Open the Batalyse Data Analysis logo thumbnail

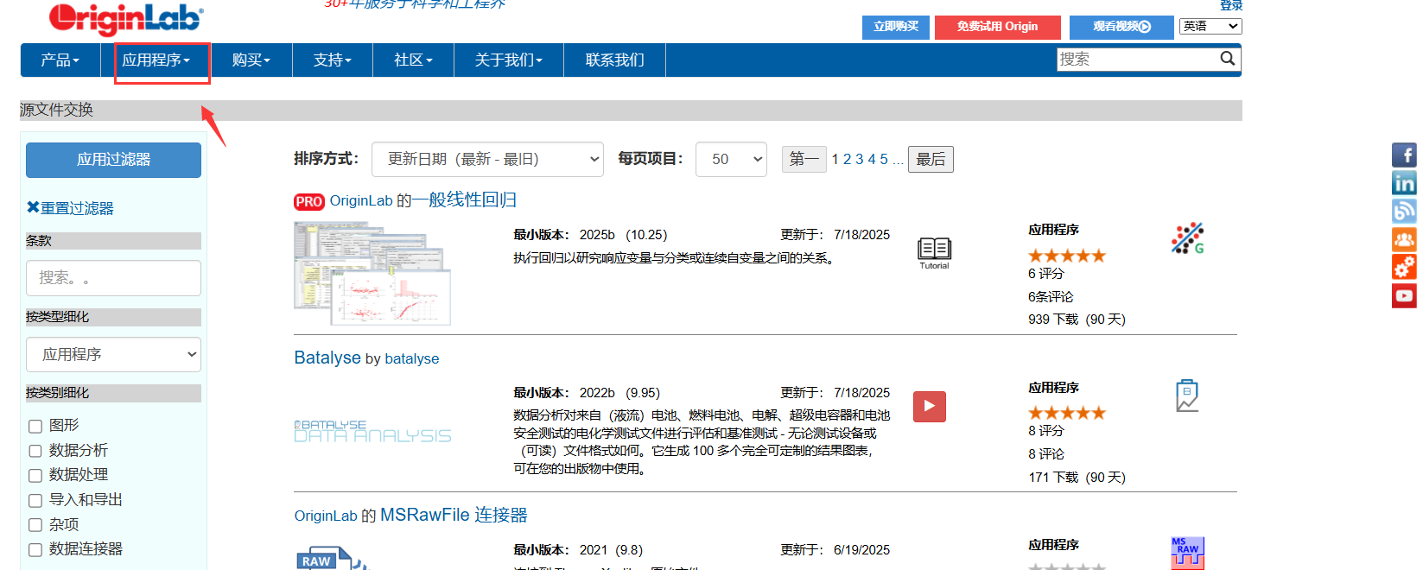click(372, 431)
